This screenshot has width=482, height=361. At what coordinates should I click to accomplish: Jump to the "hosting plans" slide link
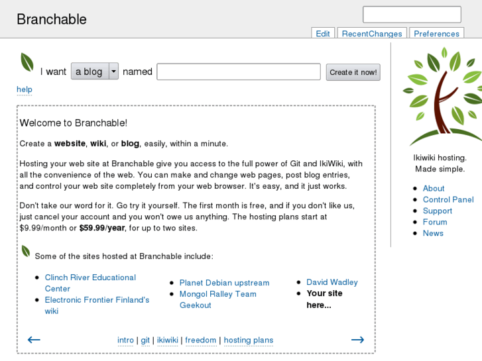click(248, 340)
